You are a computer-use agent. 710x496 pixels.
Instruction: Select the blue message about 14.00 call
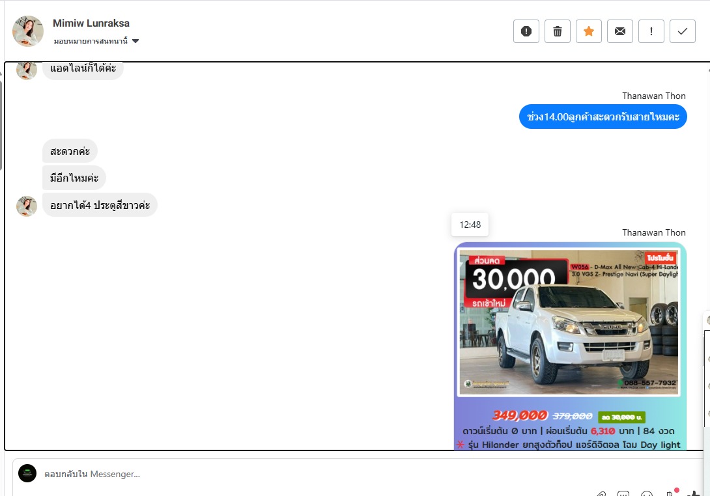click(603, 117)
